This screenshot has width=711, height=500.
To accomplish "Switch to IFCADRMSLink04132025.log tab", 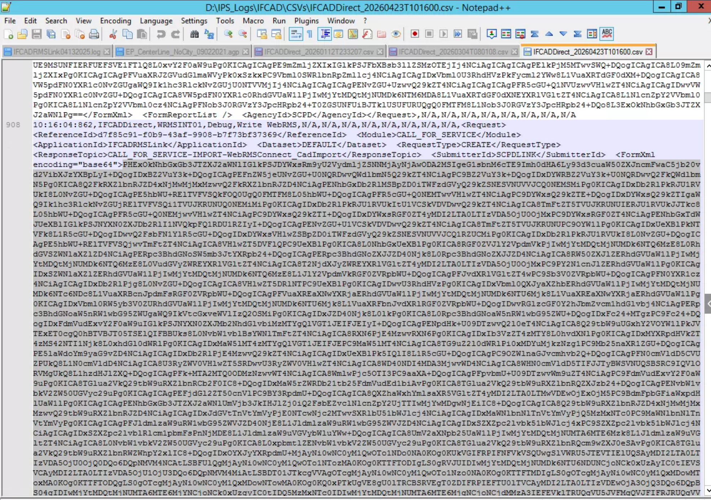I will click(57, 52).
